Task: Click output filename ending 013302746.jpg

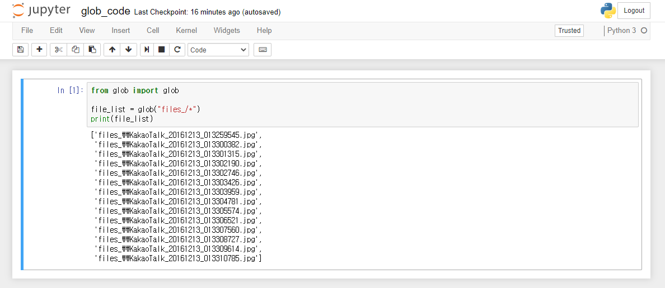Action: click(179, 173)
